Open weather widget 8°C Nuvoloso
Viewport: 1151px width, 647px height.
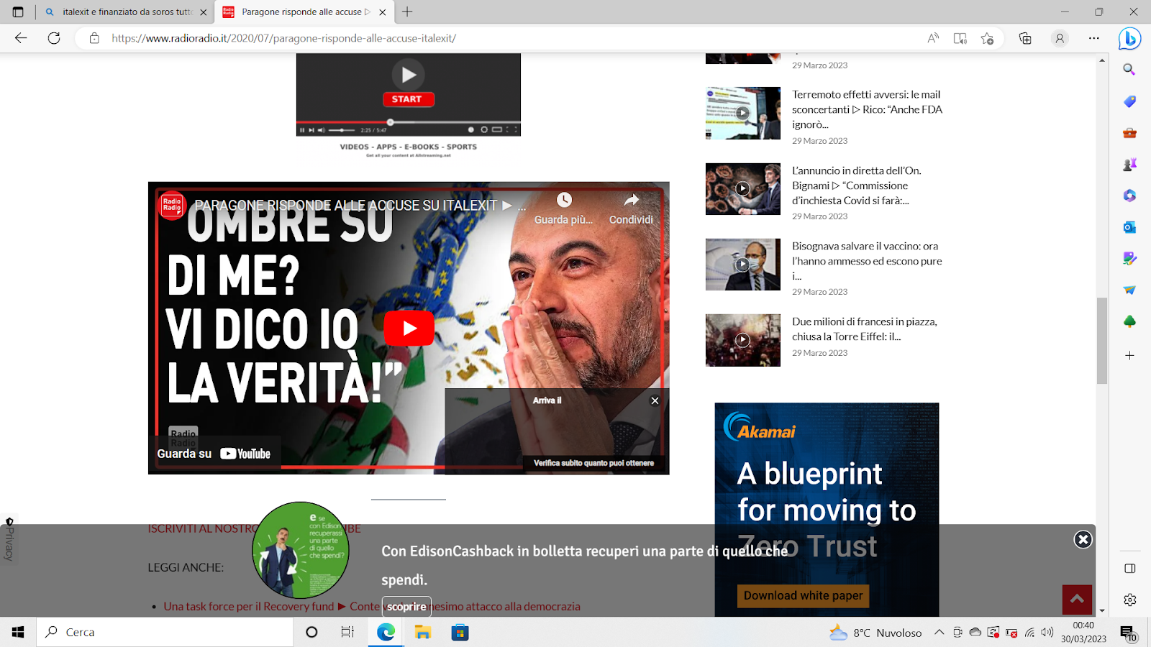[x=875, y=633]
